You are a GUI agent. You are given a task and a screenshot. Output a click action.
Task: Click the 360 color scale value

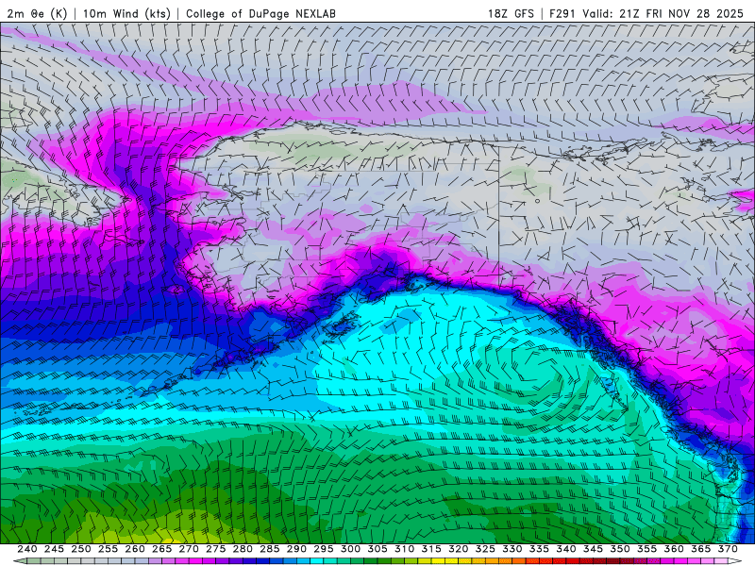674,549
